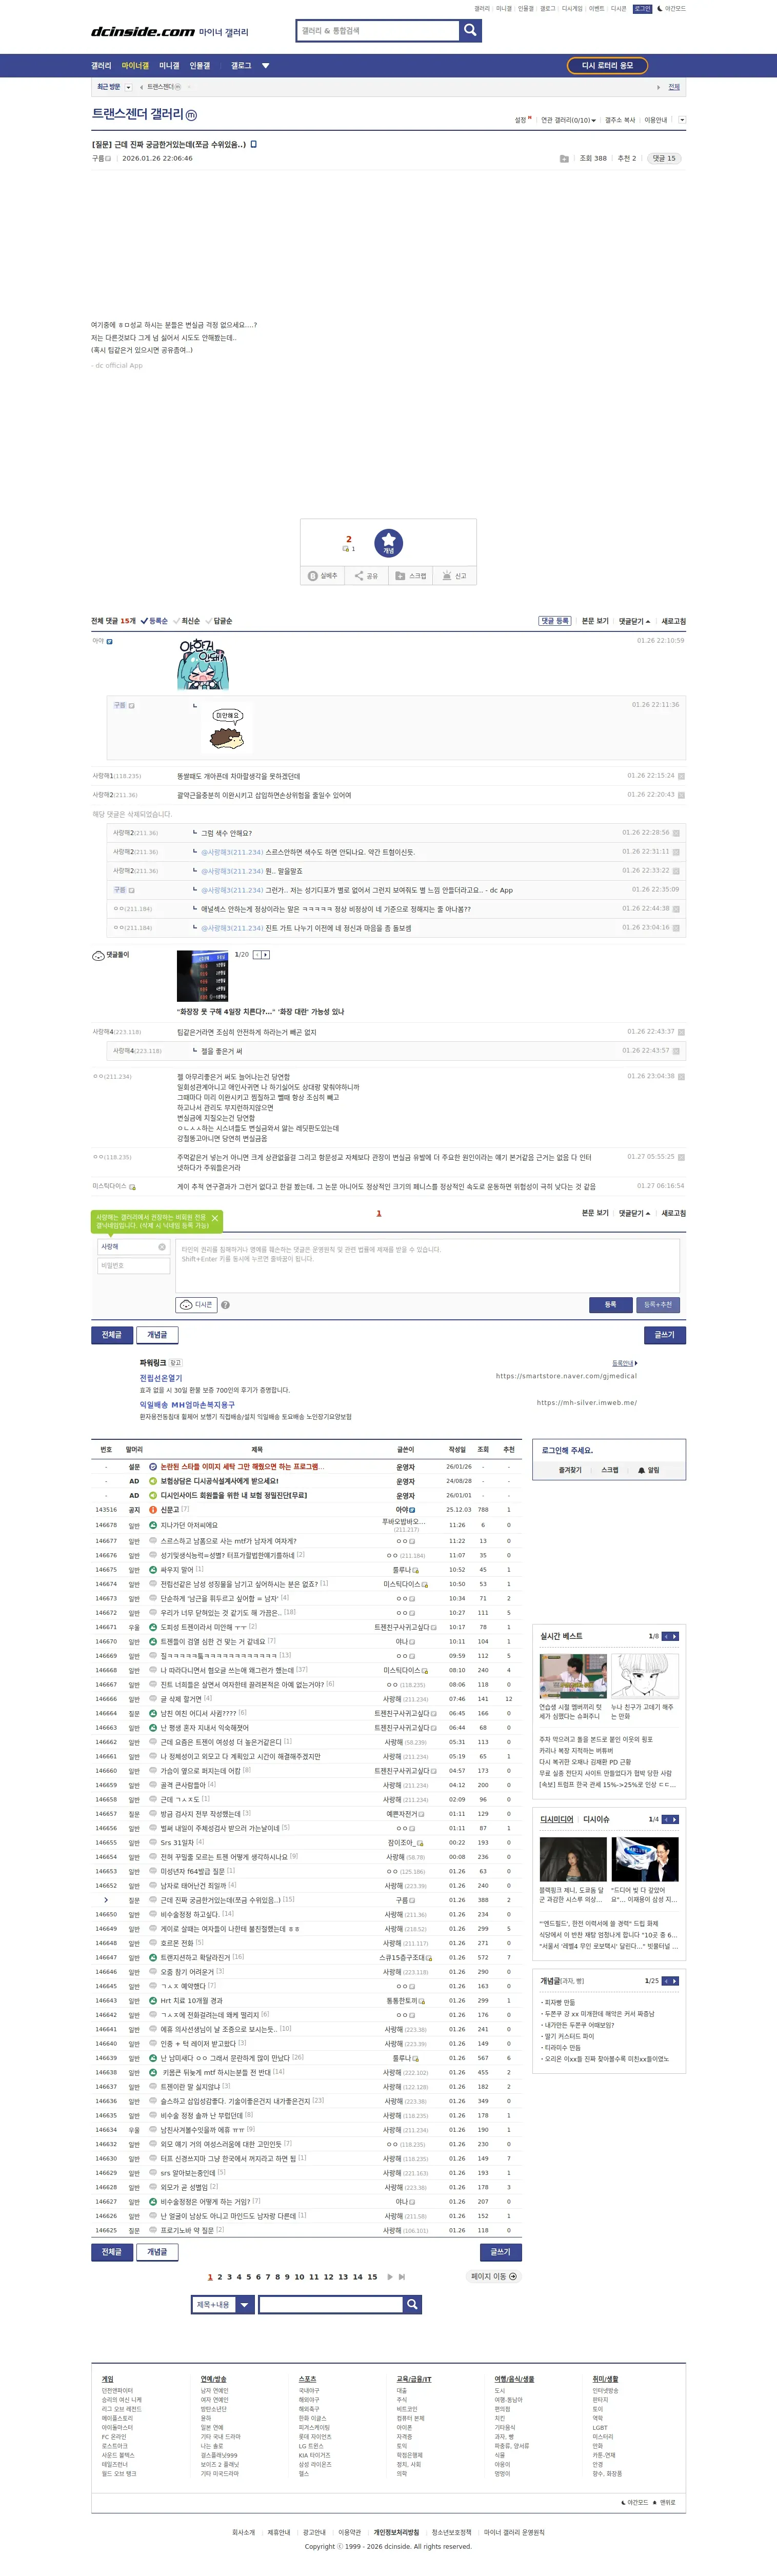Image resolution: width=777 pixels, height=2576 pixels.
Task: Close the green nickname tooltip
Action: pyautogui.click(x=214, y=1218)
